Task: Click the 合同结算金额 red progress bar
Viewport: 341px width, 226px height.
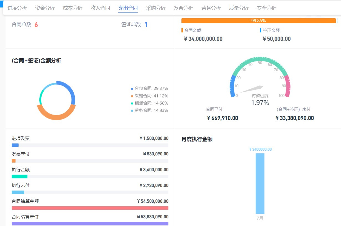Action: coord(90,208)
